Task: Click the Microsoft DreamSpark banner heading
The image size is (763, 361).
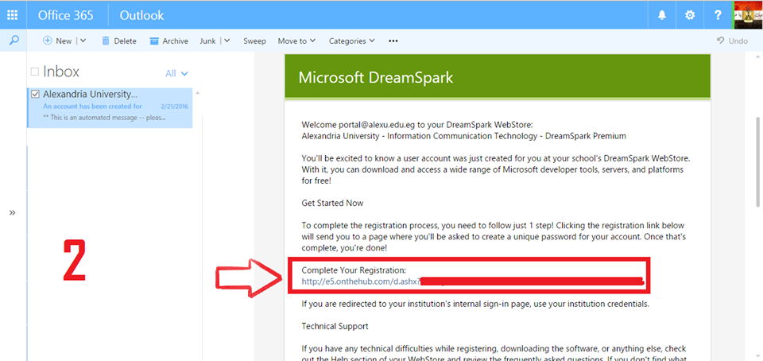Action: click(376, 78)
